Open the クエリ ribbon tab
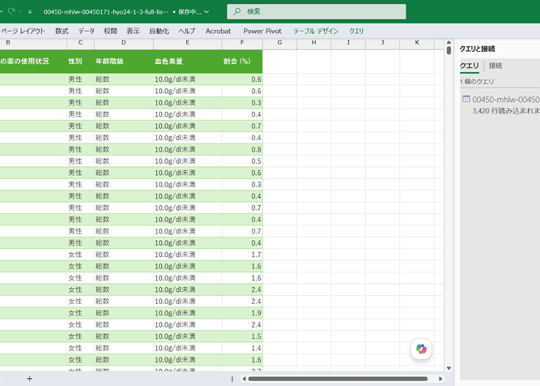 click(x=356, y=31)
